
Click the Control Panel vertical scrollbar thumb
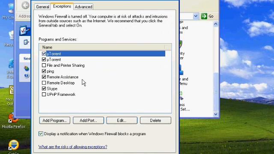[x=216, y=92]
